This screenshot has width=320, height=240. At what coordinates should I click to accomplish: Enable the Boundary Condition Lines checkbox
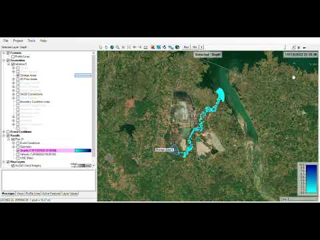click(18, 102)
